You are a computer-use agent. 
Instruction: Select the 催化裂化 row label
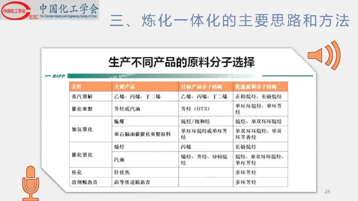pyautogui.click(x=82, y=155)
